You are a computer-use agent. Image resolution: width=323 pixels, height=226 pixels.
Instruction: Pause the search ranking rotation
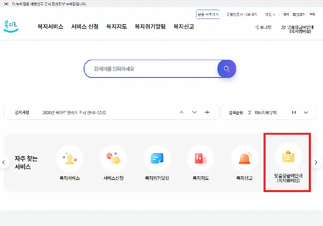tap(294, 112)
